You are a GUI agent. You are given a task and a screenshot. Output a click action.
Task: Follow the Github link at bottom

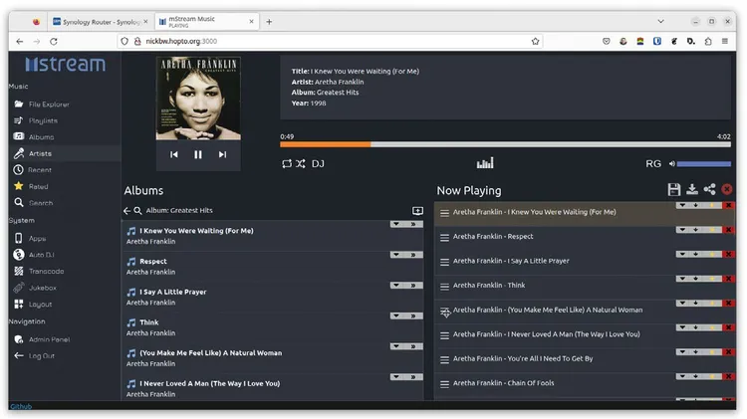21,406
